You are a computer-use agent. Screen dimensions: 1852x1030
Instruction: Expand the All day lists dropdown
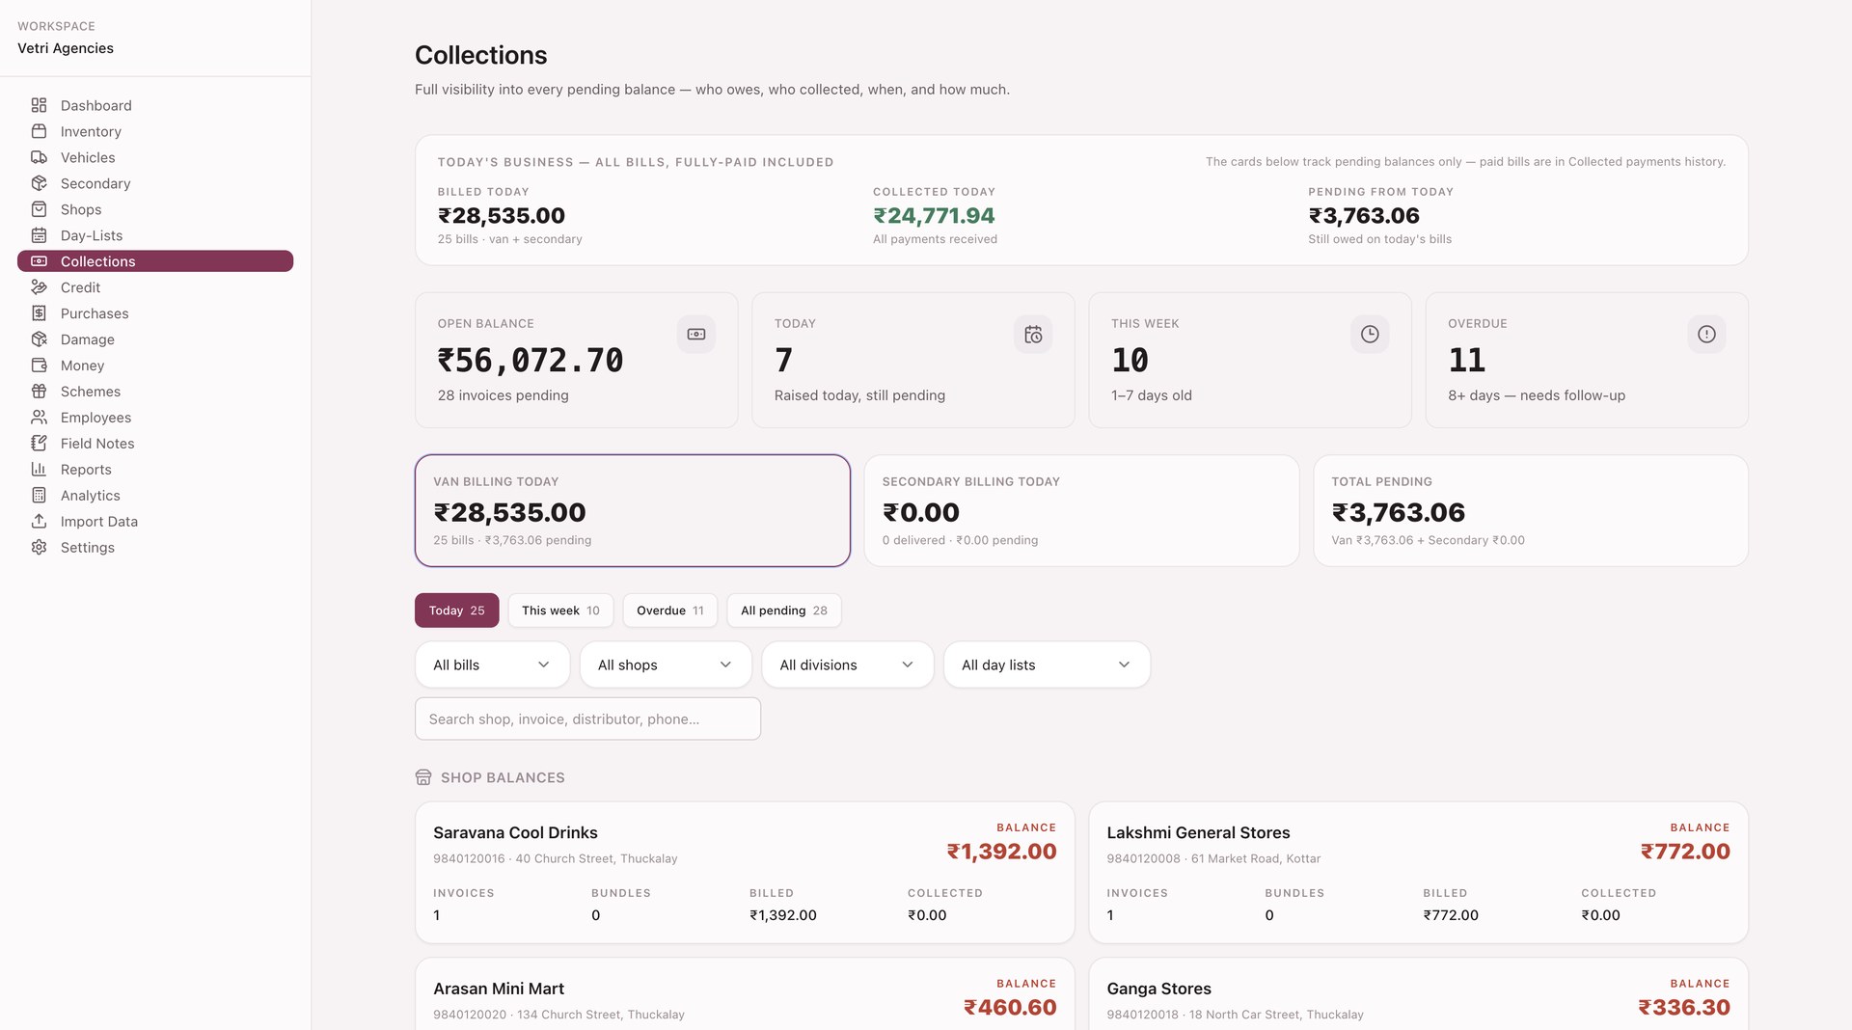click(x=1047, y=664)
